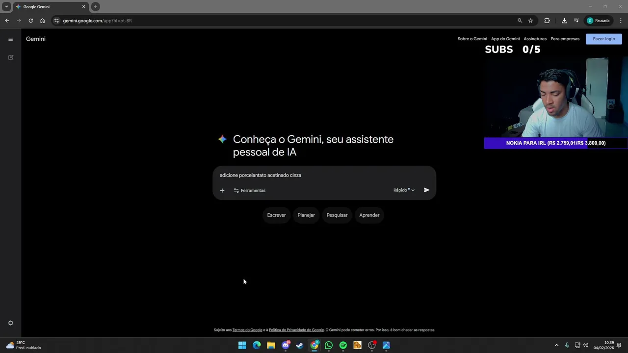This screenshot has width=628, height=353.
Task: Open Gemini settings gear icon
Action: (11, 323)
